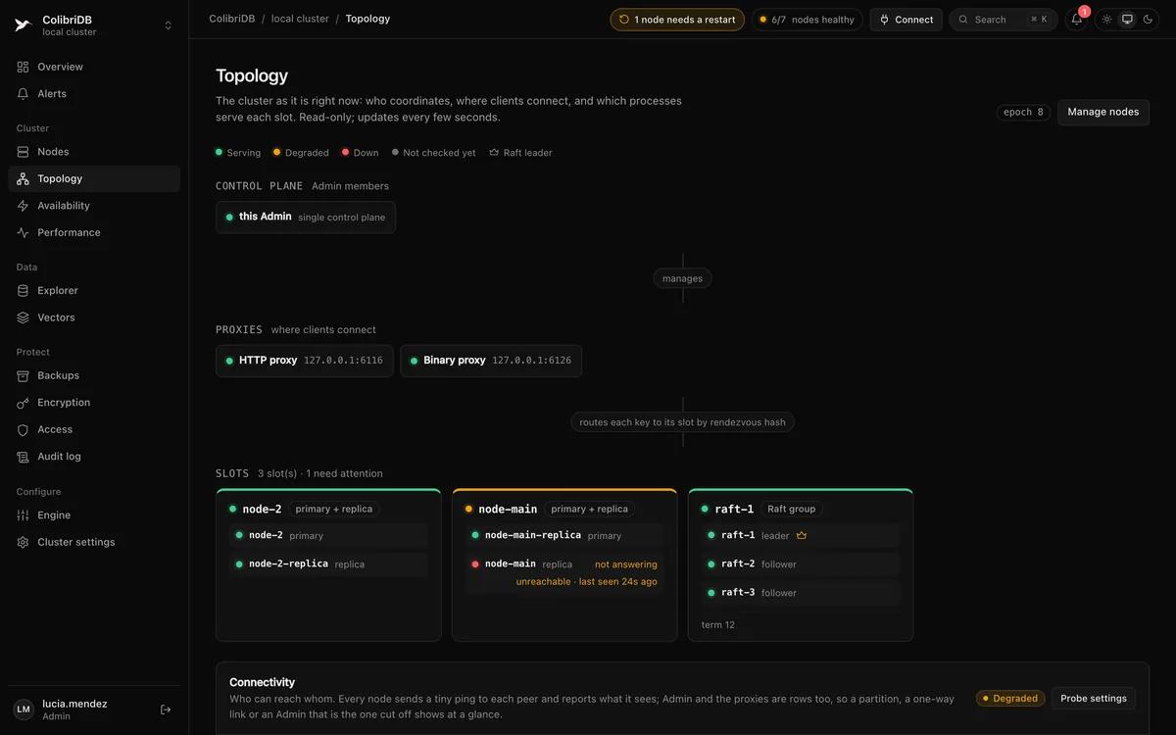Click the Backups archive icon

tap(24, 375)
